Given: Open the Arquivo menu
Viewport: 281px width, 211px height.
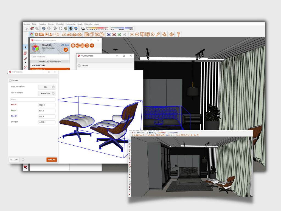Looking at the screenshot, I should tap(27, 24).
